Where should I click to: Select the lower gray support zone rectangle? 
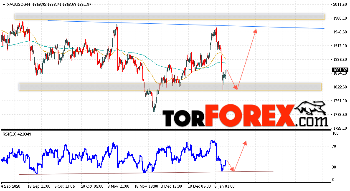click(170, 87)
